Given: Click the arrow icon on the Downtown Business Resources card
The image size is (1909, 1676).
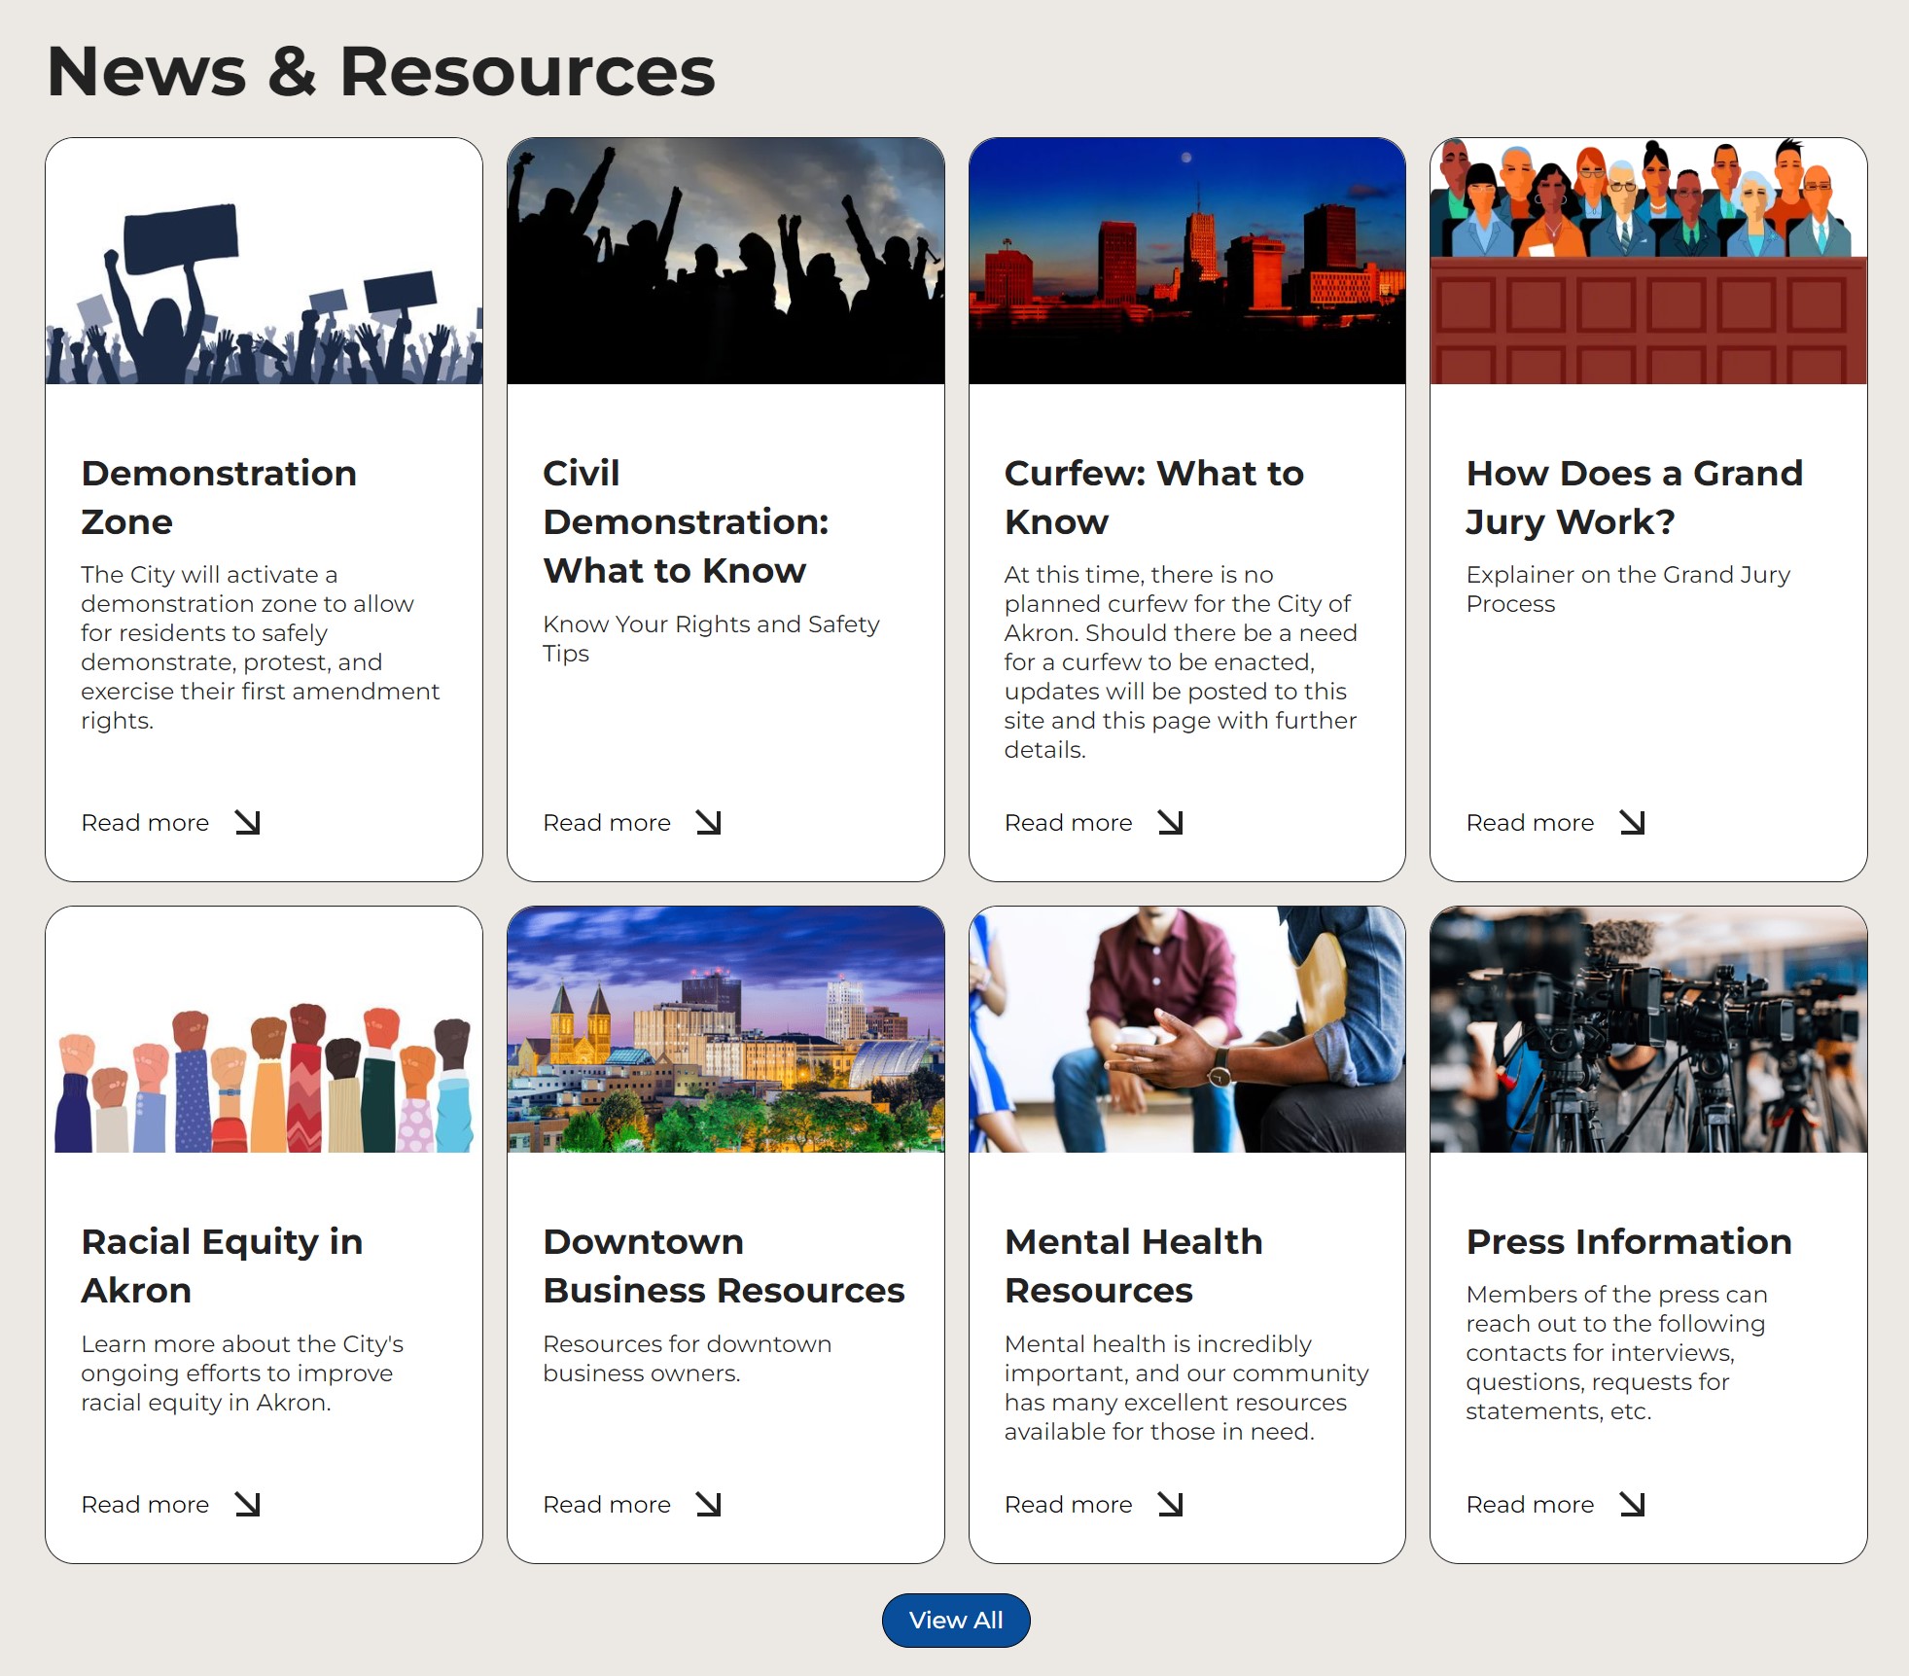Looking at the screenshot, I should pos(709,1505).
